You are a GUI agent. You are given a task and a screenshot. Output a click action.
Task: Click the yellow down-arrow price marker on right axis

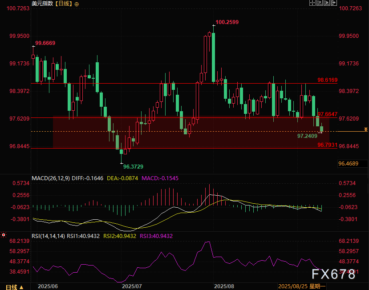tap(366, 129)
